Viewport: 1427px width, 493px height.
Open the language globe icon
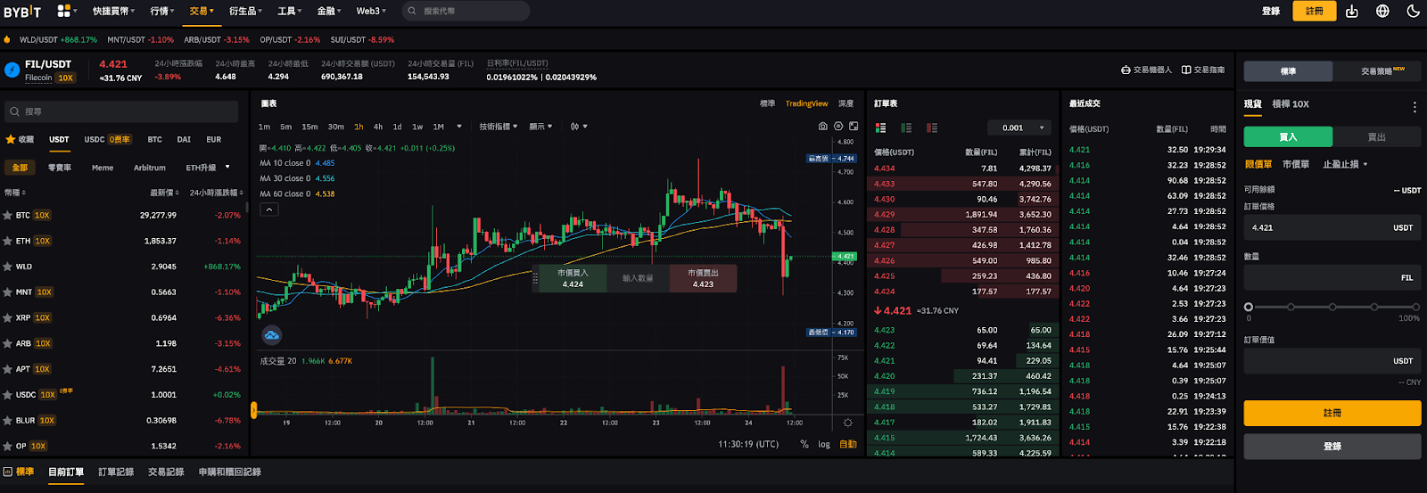click(1382, 12)
